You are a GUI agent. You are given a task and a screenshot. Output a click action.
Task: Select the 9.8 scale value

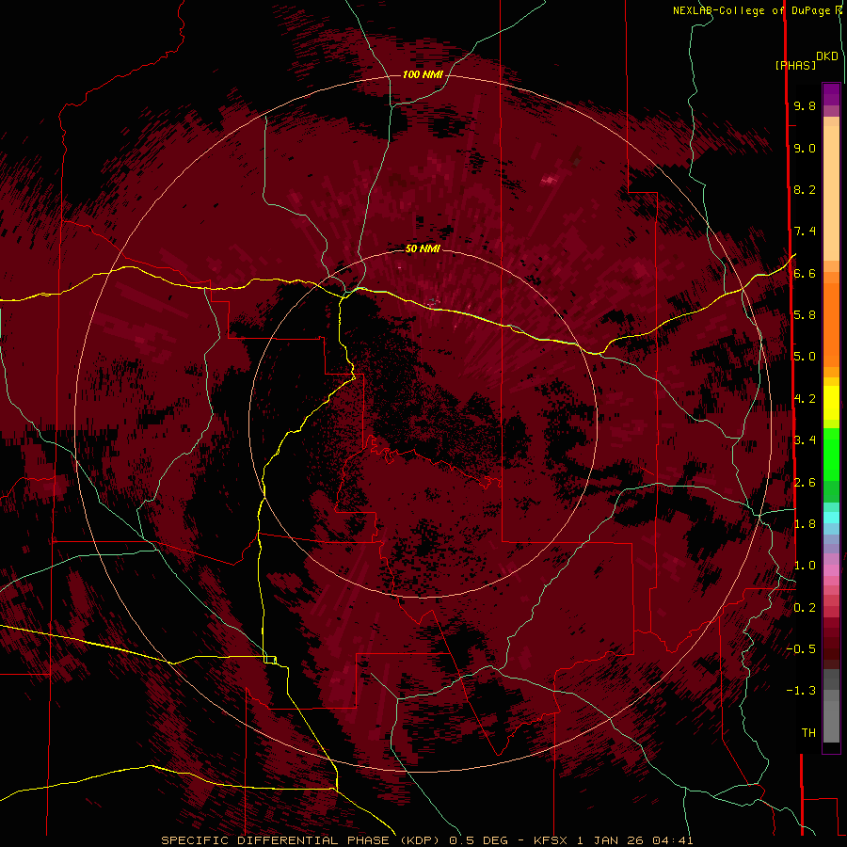point(805,105)
